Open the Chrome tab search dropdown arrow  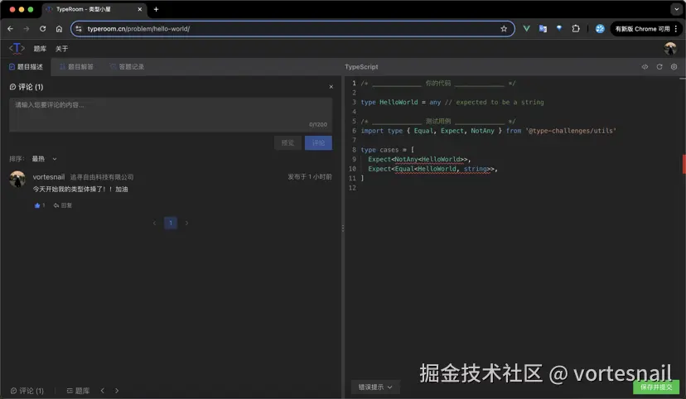[674, 9]
